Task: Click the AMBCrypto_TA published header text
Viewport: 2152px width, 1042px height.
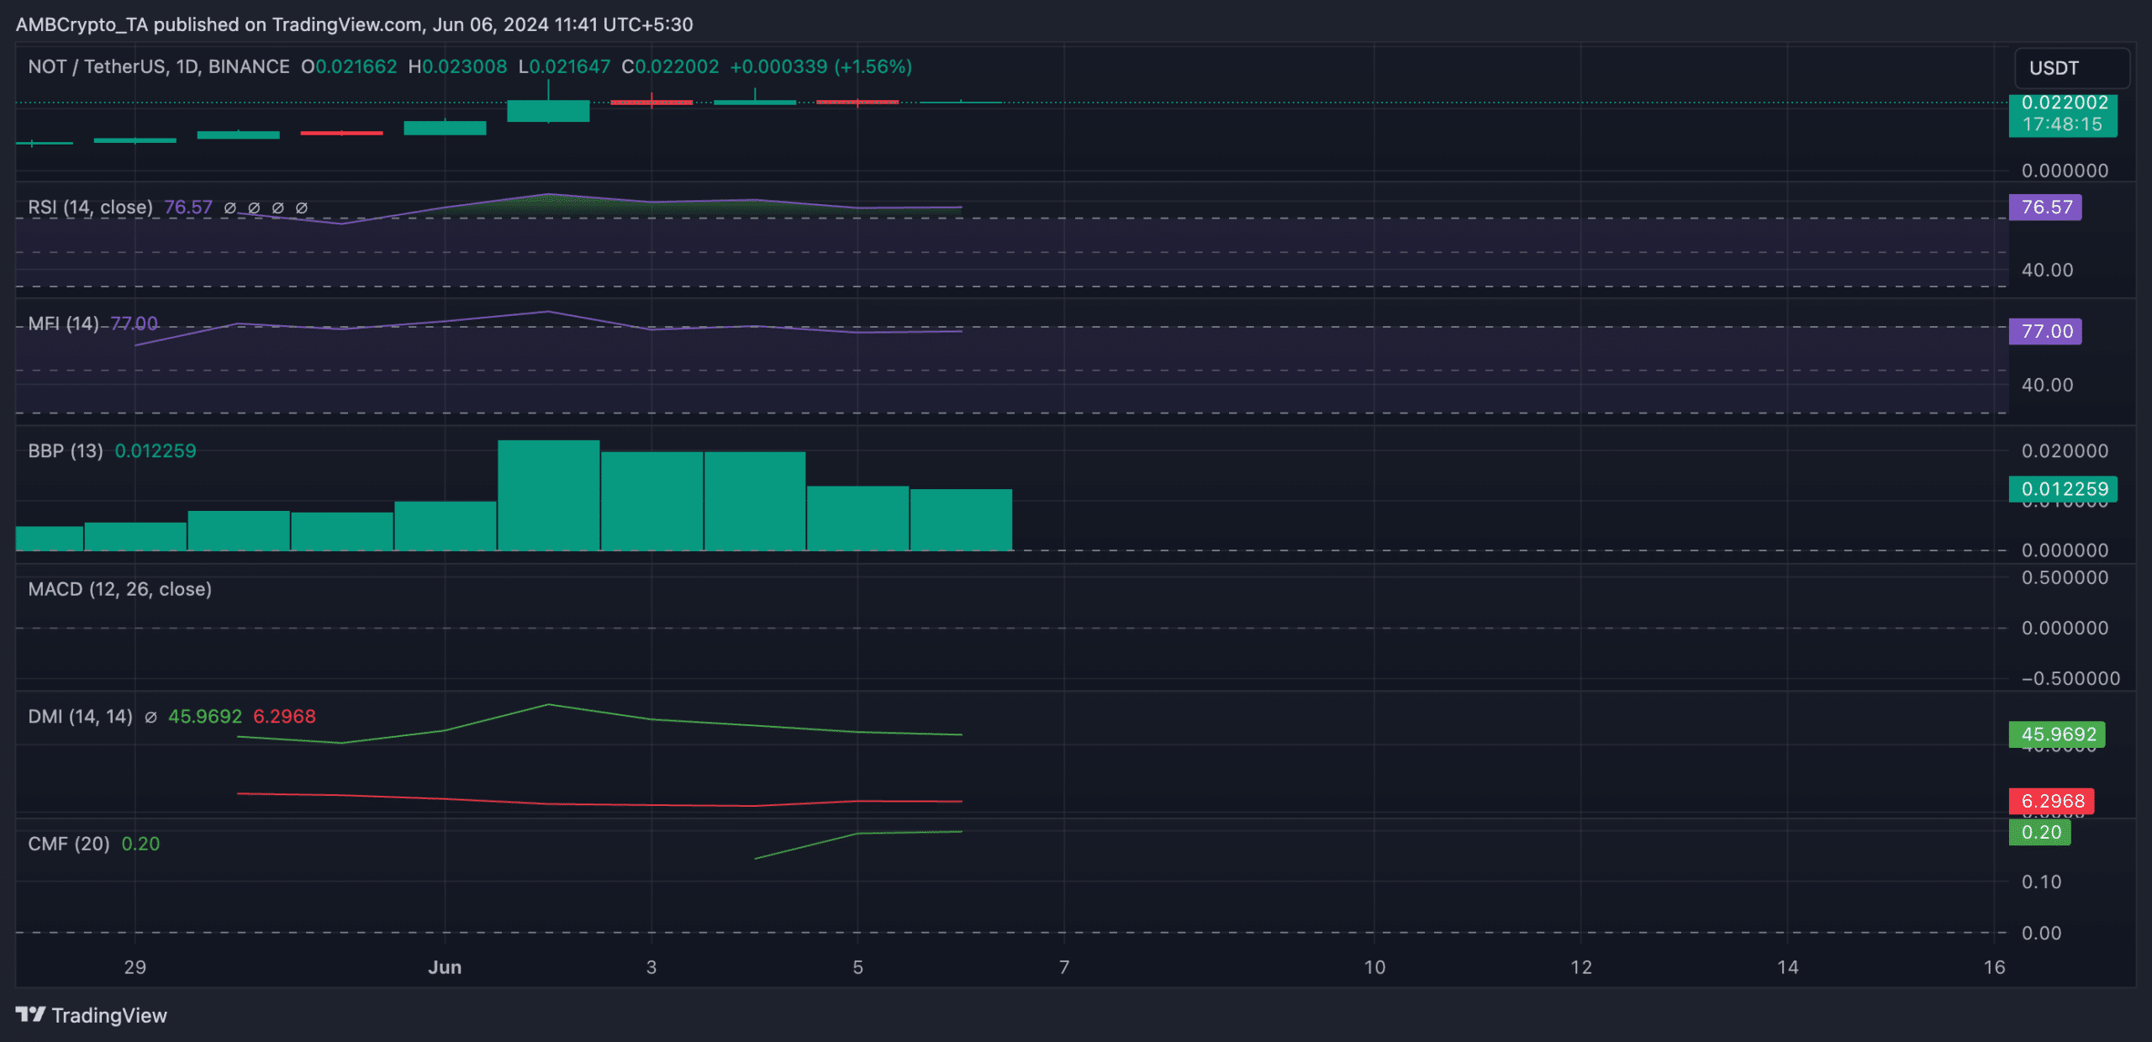Action: 354,24
